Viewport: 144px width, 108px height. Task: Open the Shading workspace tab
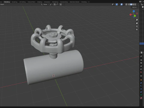coord(40,2)
